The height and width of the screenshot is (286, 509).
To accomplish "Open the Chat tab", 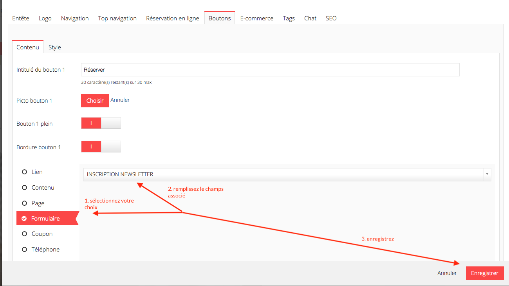I will coord(310,18).
